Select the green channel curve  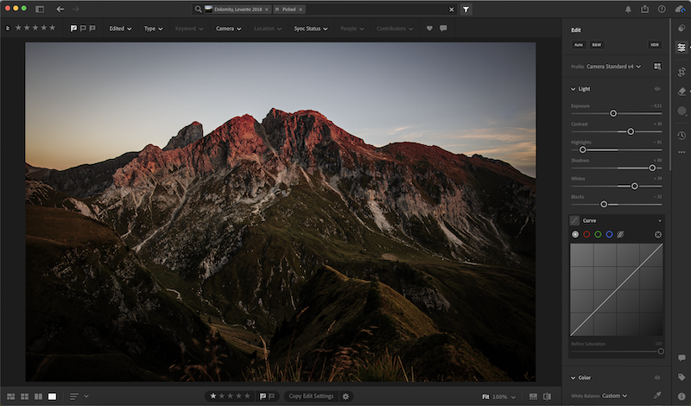click(x=598, y=234)
